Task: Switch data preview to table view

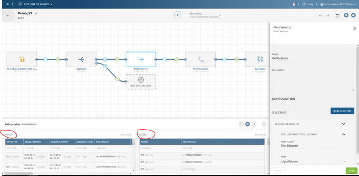Action: [247, 124]
